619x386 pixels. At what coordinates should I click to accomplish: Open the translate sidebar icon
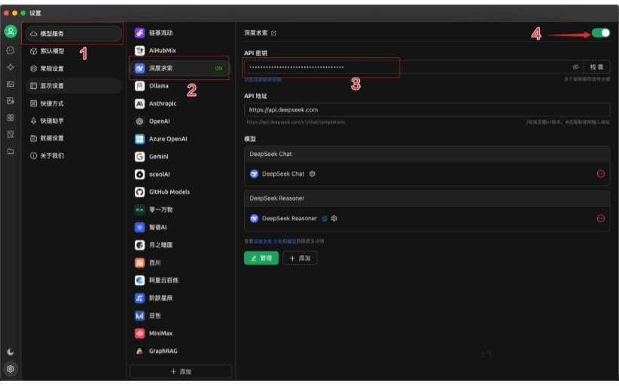pos(11,101)
